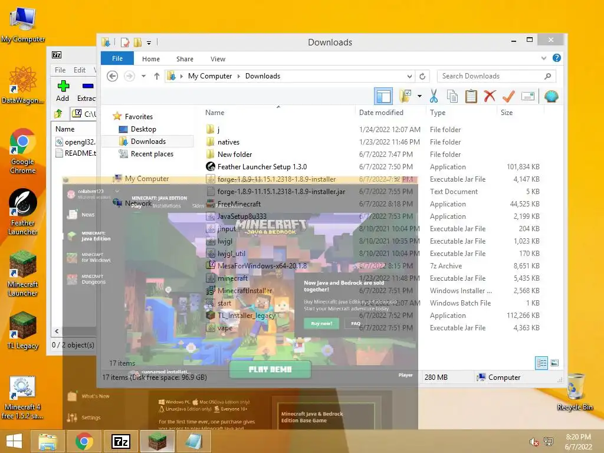Open DataWagon desktop shortcut
Image resolution: width=604 pixels, height=453 pixels.
coord(23,85)
